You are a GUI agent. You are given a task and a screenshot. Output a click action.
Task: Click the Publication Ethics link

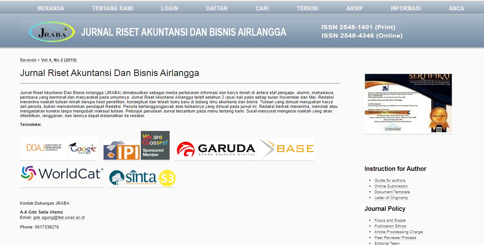(390, 226)
